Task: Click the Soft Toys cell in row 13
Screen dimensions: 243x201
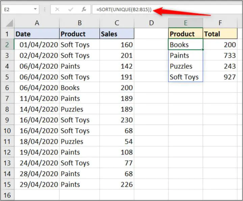Action: pos(80,163)
